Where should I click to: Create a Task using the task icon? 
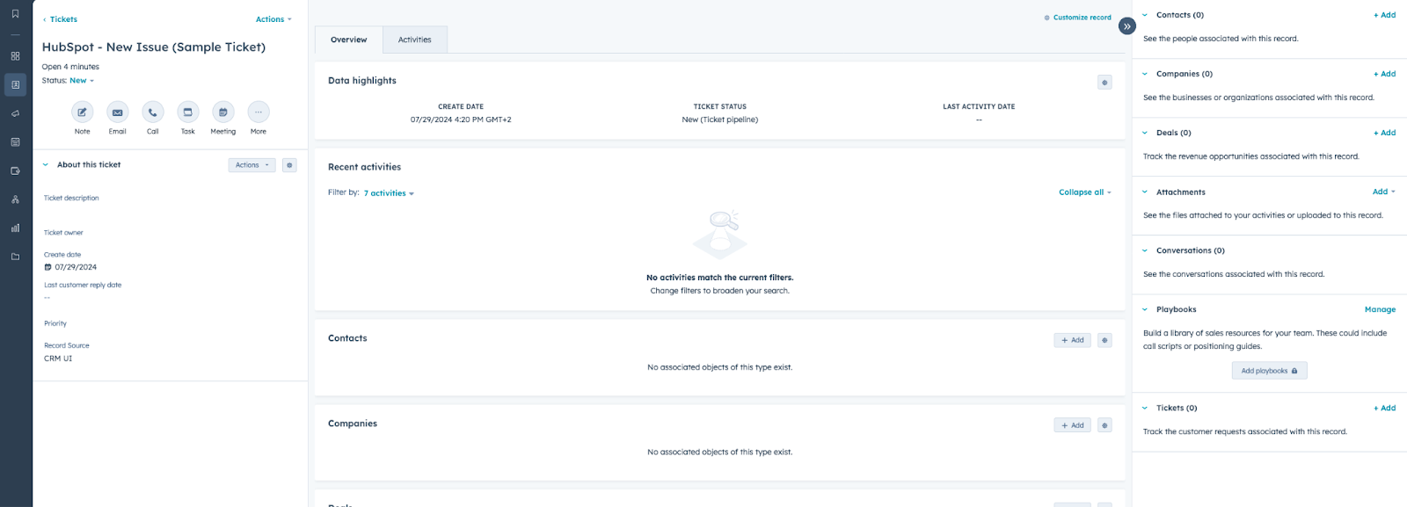pos(188,112)
